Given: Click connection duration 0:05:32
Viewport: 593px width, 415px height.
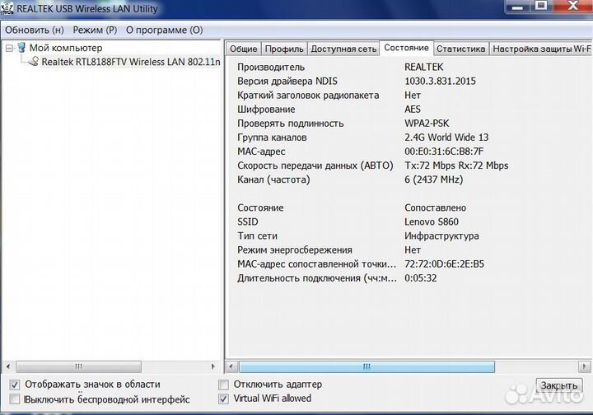Looking at the screenshot, I should pyautogui.click(x=420, y=278).
